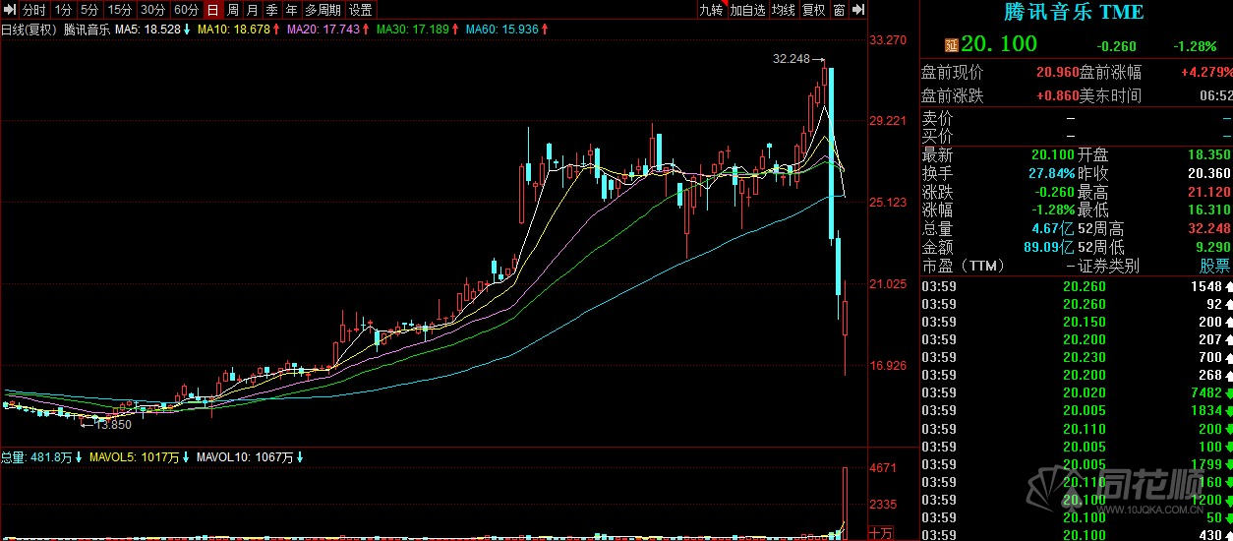Click the 25.123 price axis label
Screen dimensions: 1233x541
888,203
